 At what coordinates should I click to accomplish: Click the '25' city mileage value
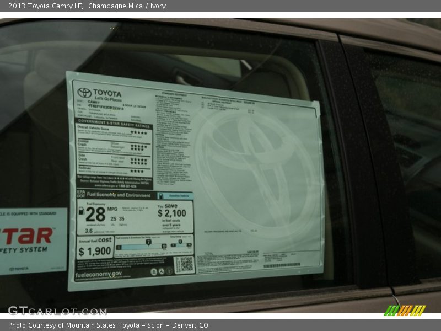tap(113, 218)
